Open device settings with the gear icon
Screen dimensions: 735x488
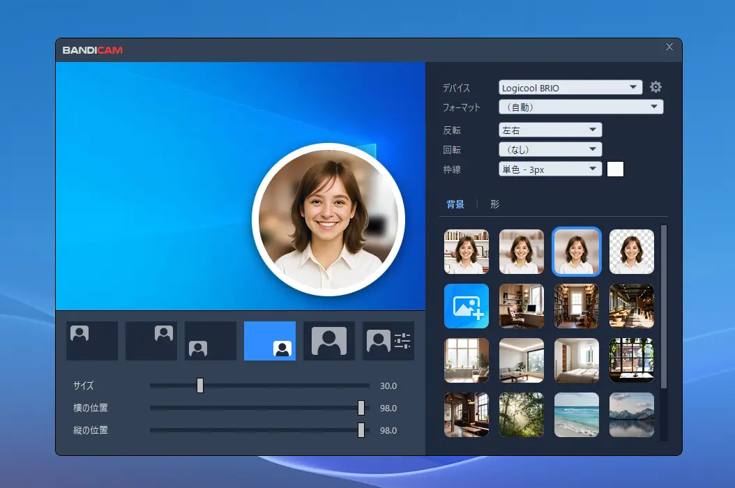click(x=656, y=86)
